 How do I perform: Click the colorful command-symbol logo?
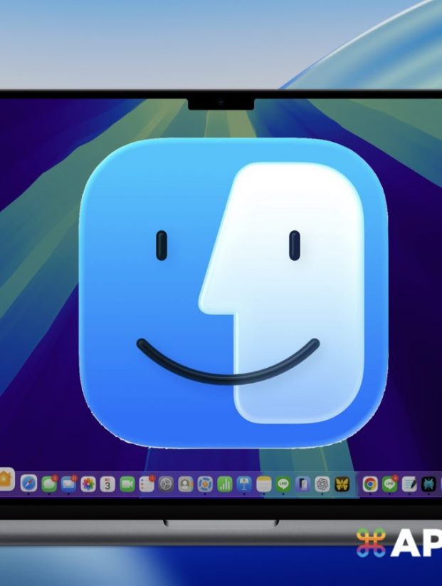pyautogui.click(x=371, y=543)
